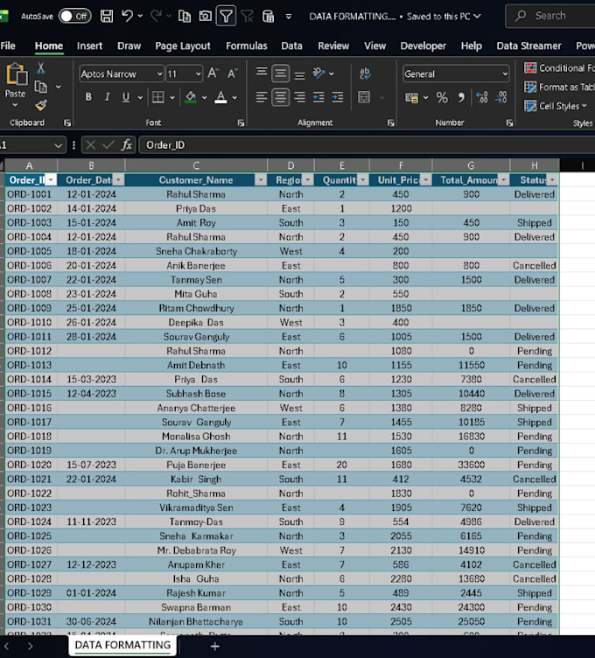This screenshot has height=658, width=595.
Task: Switch to the Page Layout tab
Action: (x=183, y=45)
